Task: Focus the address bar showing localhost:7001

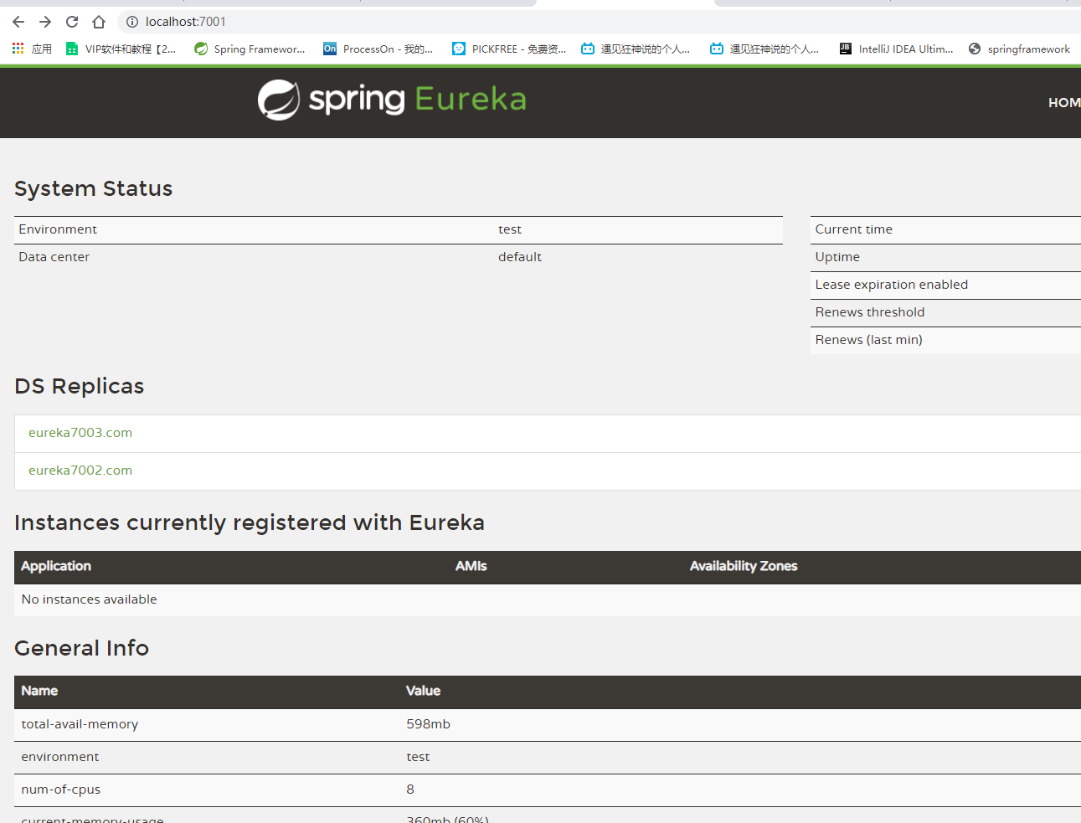Action: 186,22
